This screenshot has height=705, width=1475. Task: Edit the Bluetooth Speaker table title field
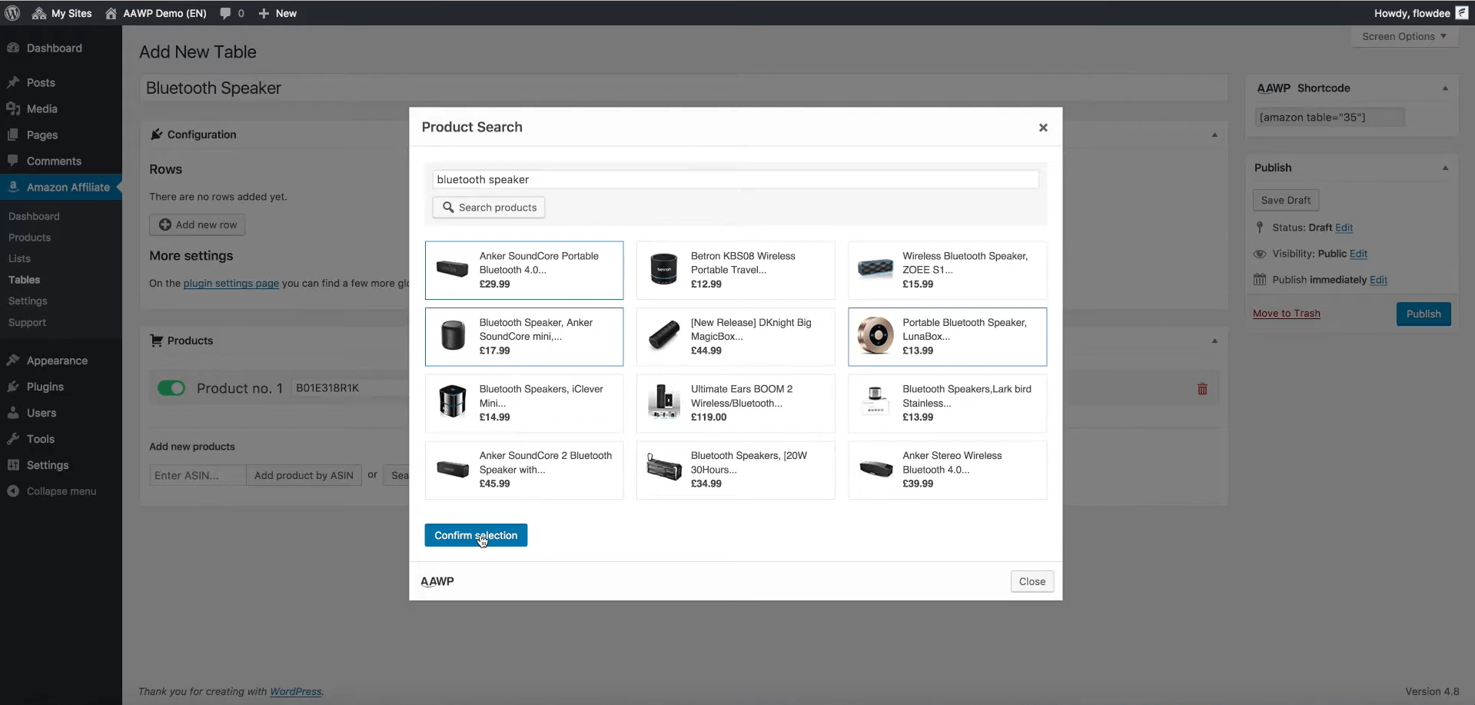click(x=683, y=88)
